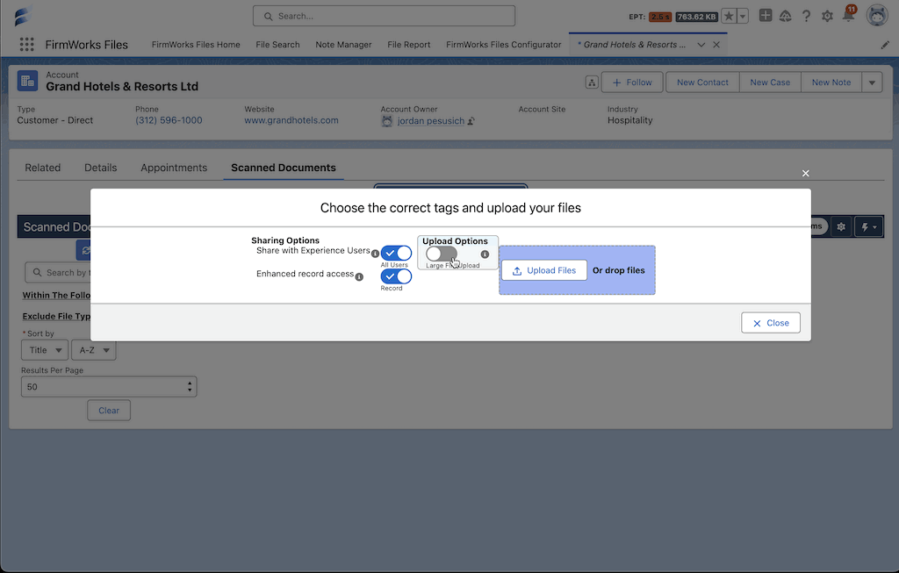The height and width of the screenshot is (573, 899).
Task: Open favorites list dropdown arrow
Action: click(743, 16)
